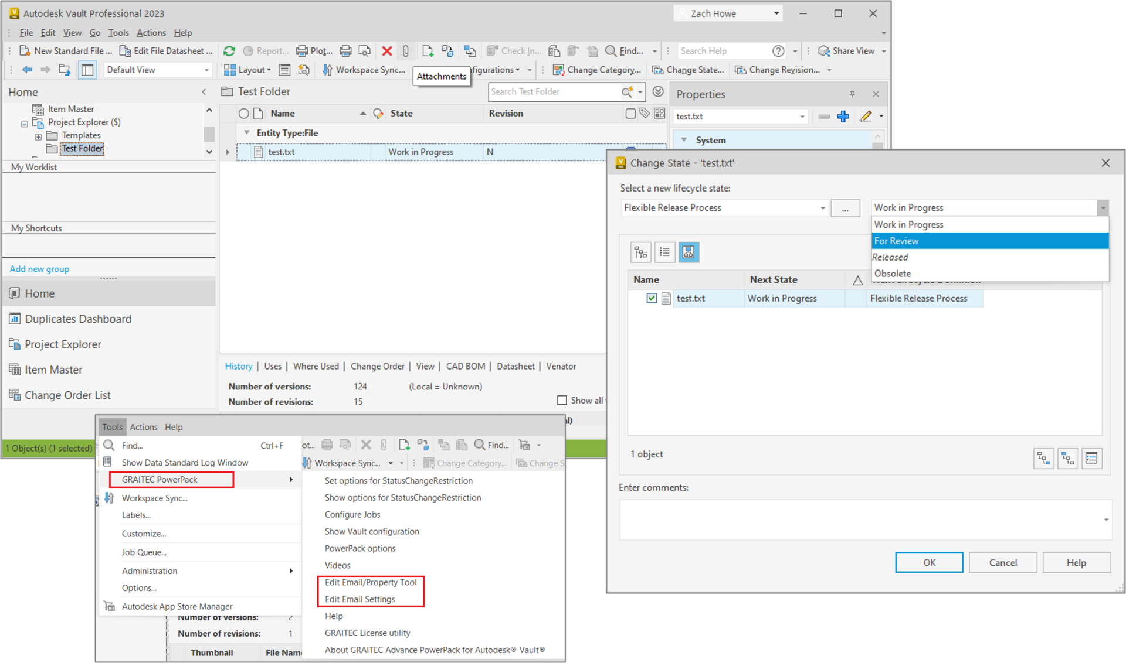Click Help in the Change State dialog

pyautogui.click(x=1076, y=562)
